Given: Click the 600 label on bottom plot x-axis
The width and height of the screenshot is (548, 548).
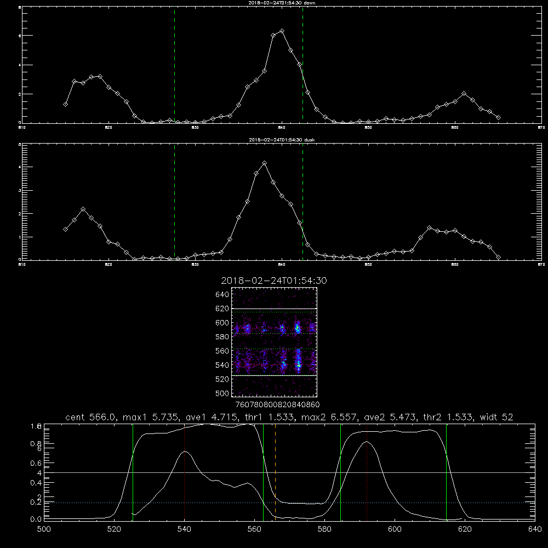Looking at the screenshot, I should (395, 529).
